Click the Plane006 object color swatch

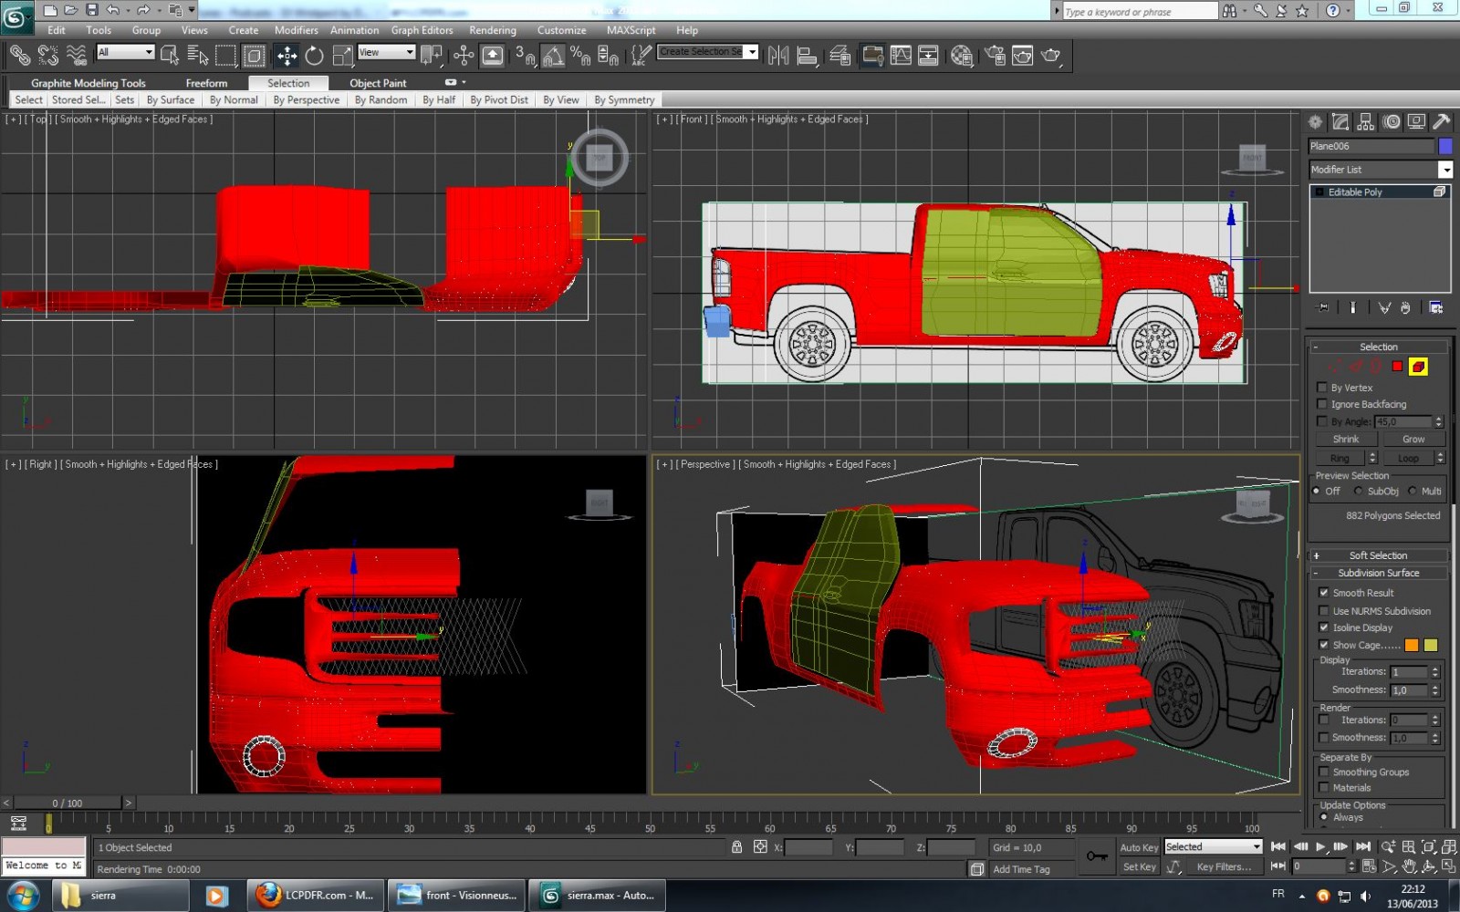pyautogui.click(x=1445, y=146)
